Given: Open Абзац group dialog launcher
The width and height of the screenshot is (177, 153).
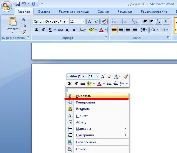Looking at the screenshot, I should [x=168, y=38].
